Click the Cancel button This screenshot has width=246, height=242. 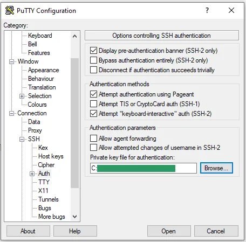tap(216, 231)
